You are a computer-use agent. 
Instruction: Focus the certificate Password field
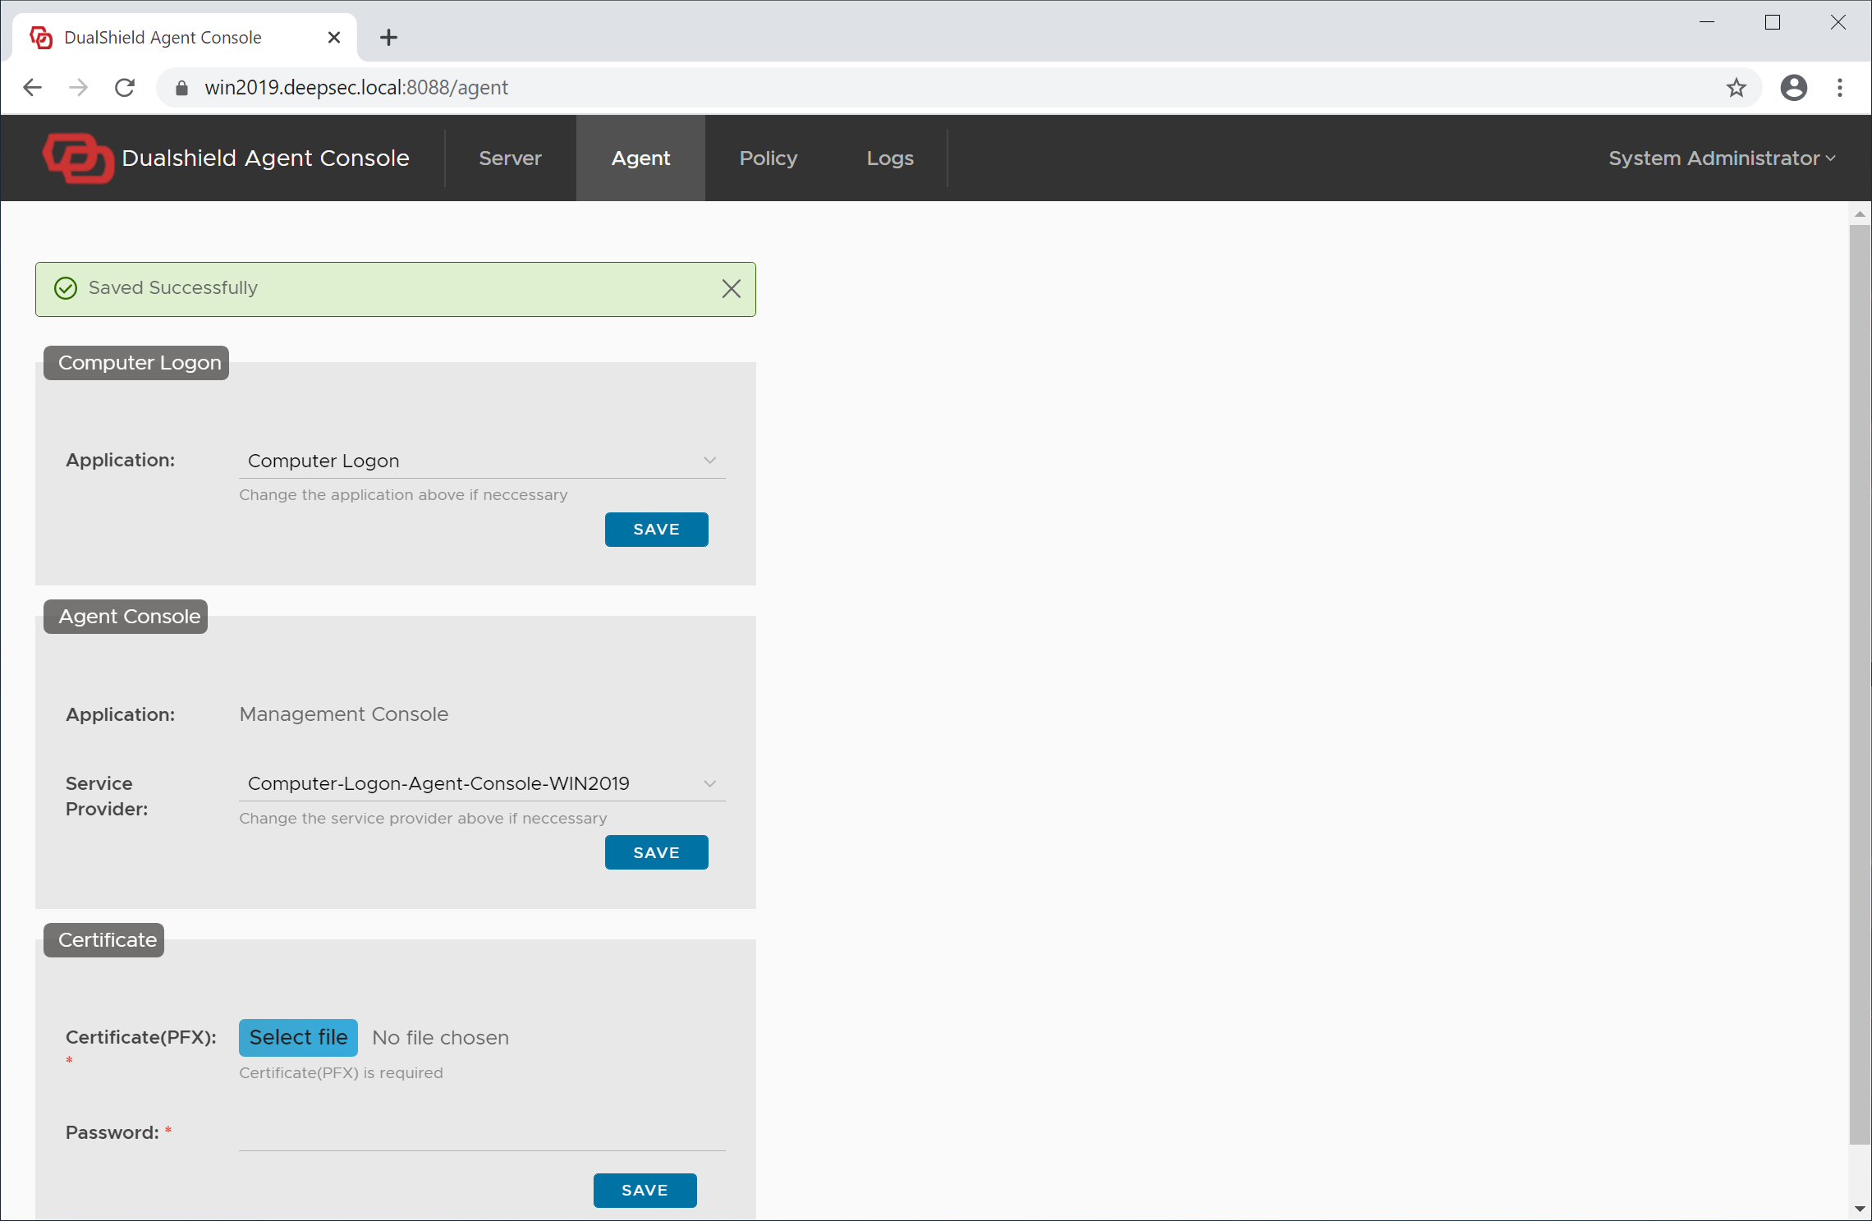click(482, 1133)
